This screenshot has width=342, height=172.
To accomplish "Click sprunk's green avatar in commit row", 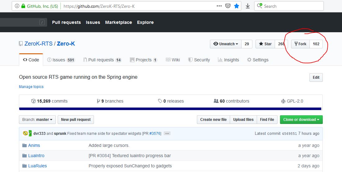I will pyautogui.click(x=30, y=133).
